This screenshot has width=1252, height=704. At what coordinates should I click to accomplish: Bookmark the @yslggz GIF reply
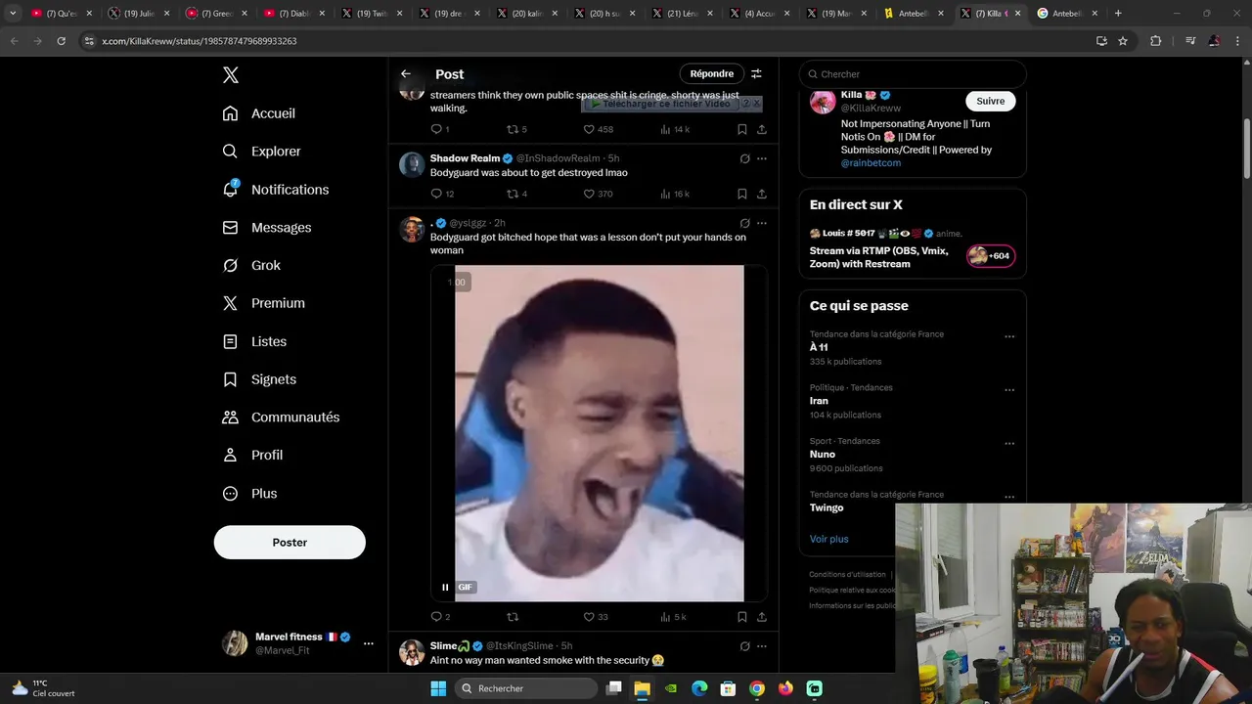click(741, 617)
